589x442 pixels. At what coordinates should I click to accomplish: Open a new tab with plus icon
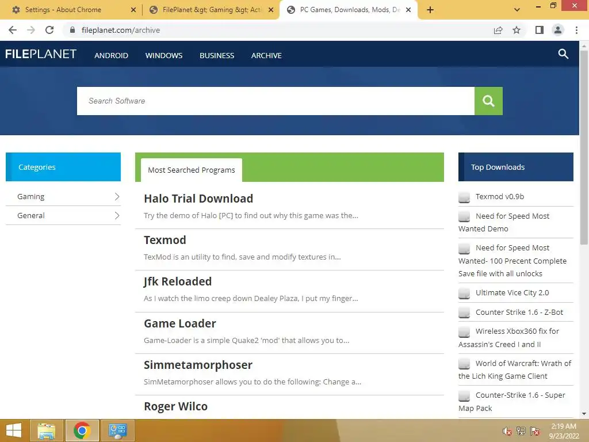click(x=430, y=10)
